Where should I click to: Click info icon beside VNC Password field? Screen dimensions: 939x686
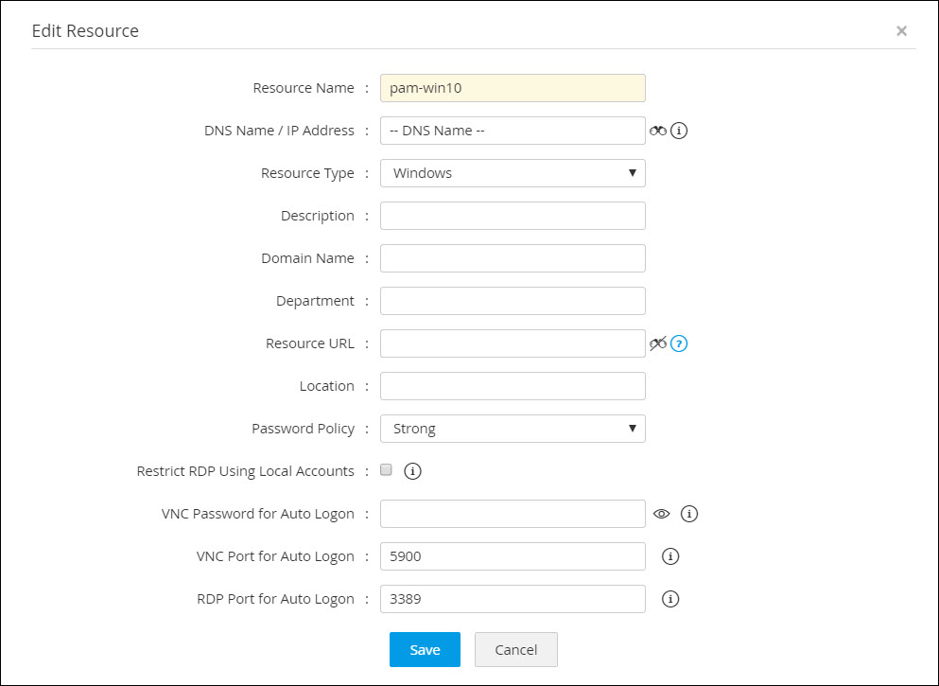[689, 514]
